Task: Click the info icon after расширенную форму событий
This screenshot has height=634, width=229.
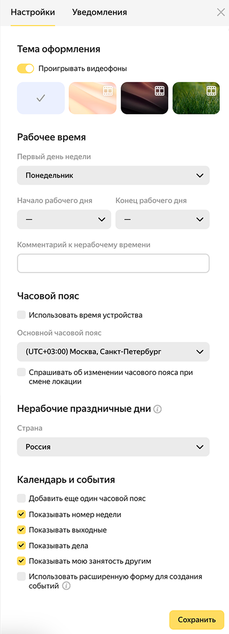Action: click(66, 586)
